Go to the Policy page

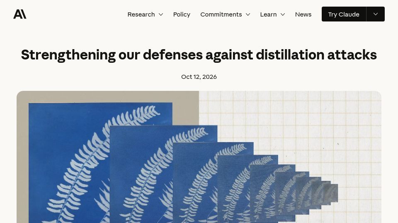pos(182,14)
